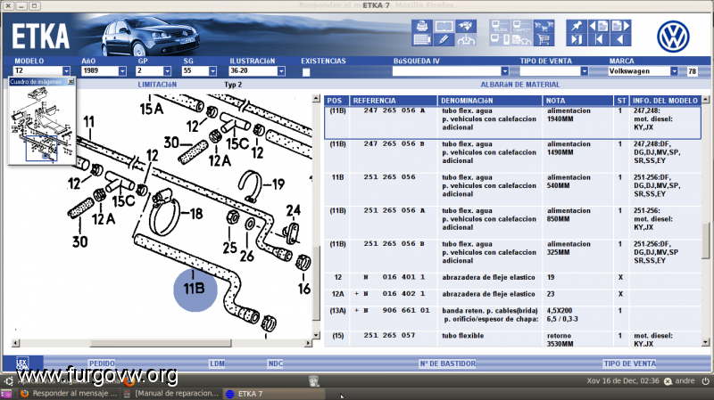Select row N 016 402 1
Viewport: 714px width, 400px height.
click(512, 294)
